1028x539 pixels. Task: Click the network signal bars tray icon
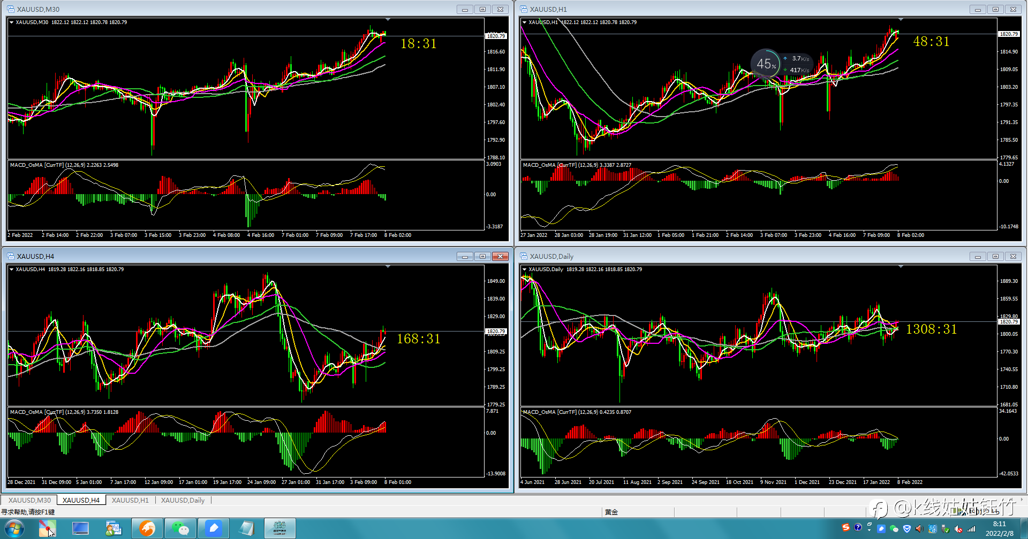(x=971, y=529)
